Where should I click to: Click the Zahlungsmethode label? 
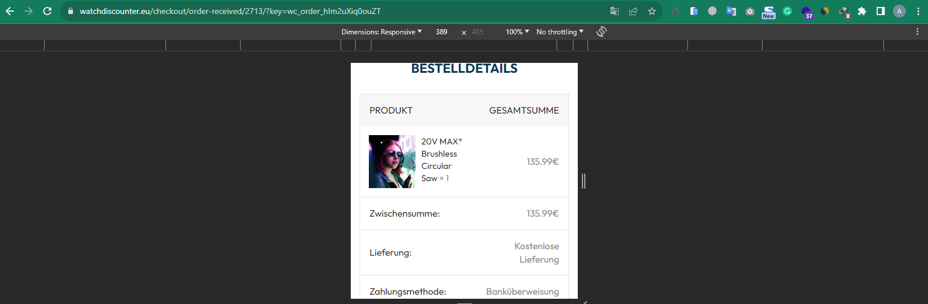(x=408, y=292)
